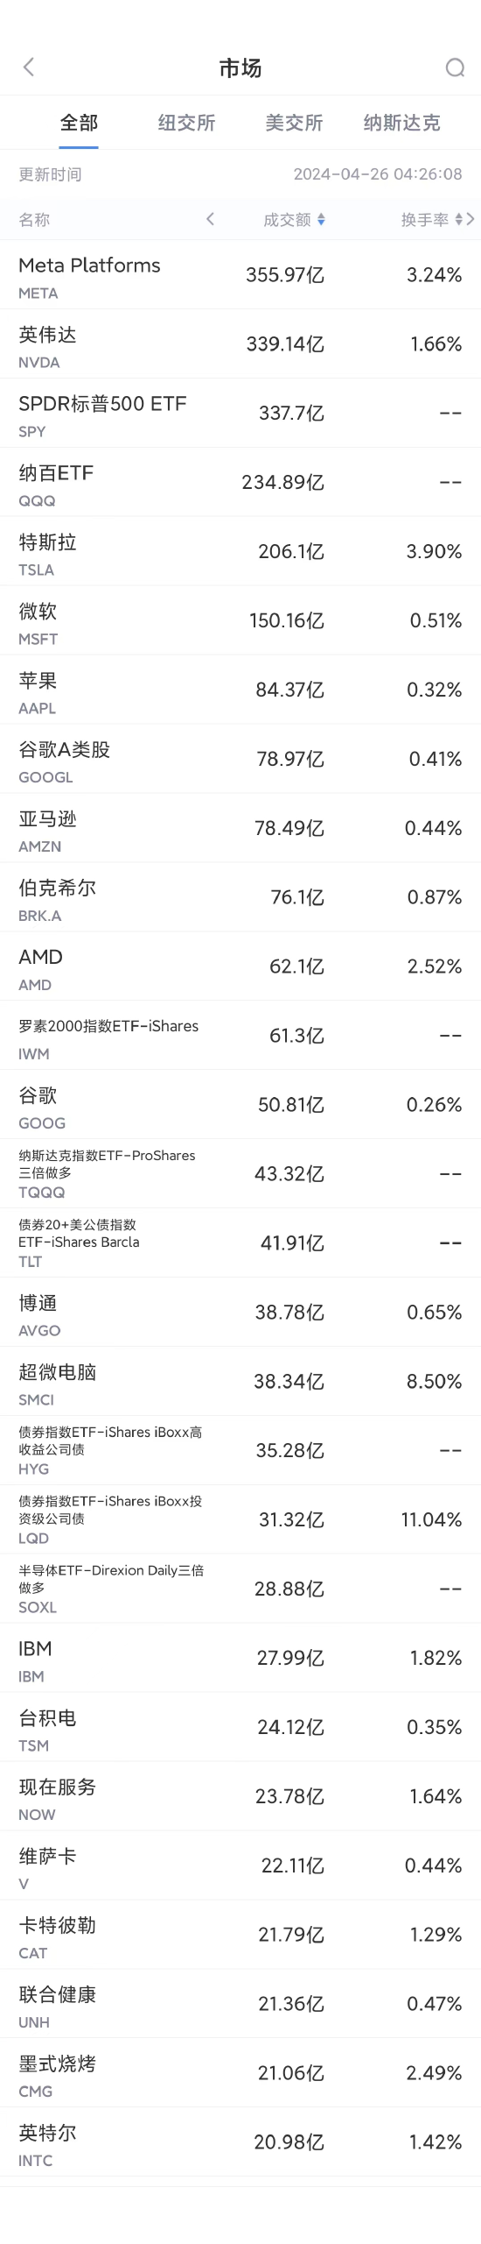
Task: Switch to the 美交所 tab
Action: click(x=294, y=123)
